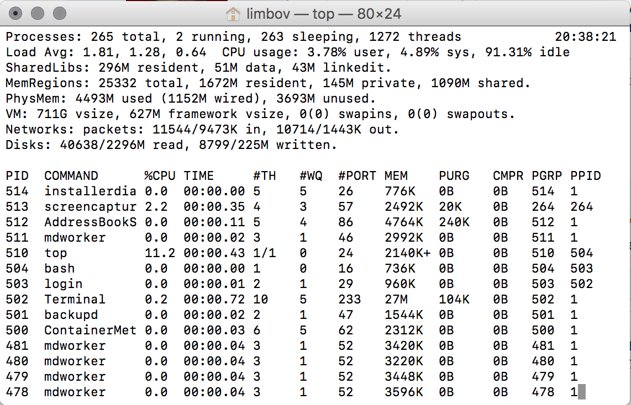The image size is (631, 405).
Task: Click the mdworker command with PID 479
Action: coord(75,376)
